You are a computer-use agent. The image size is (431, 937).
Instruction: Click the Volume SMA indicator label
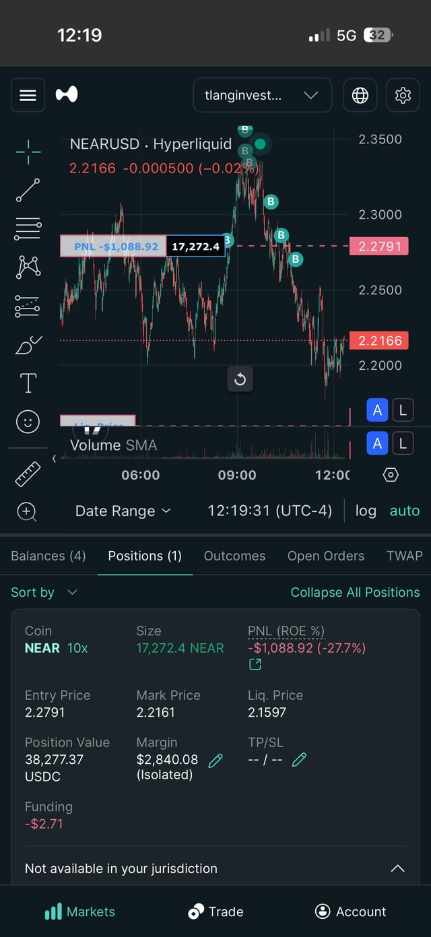(113, 445)
